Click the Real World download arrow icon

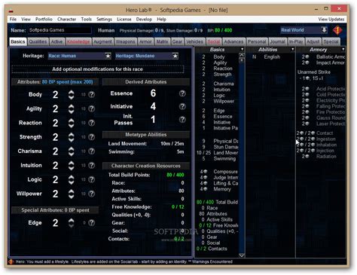324,30
